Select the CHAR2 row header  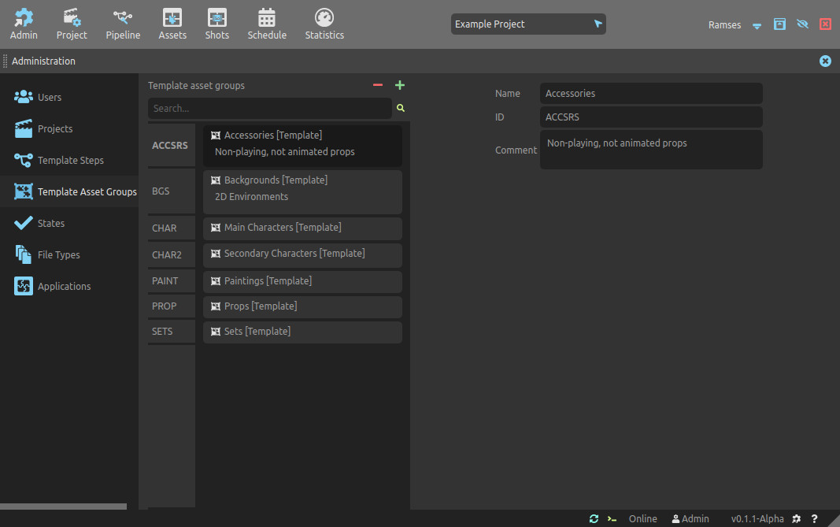tap(172, 255)
